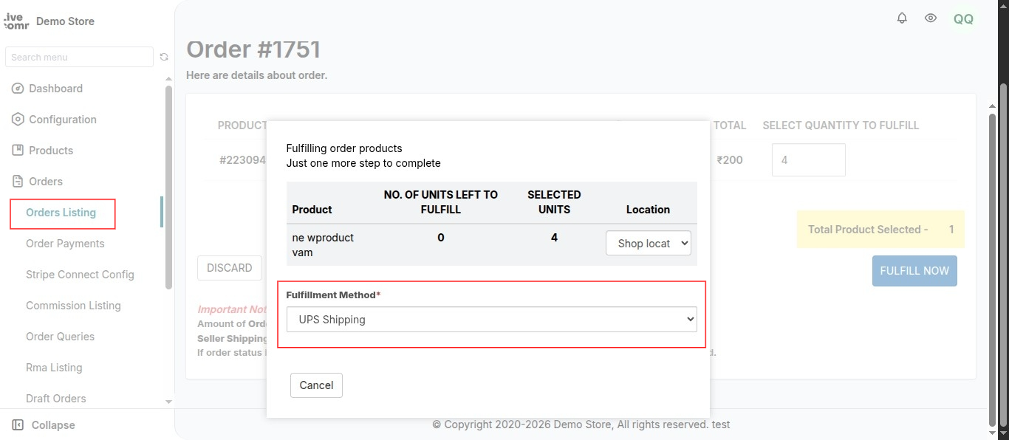
Task: Click the Cancel button in dialog
Action: click(316, 385)
